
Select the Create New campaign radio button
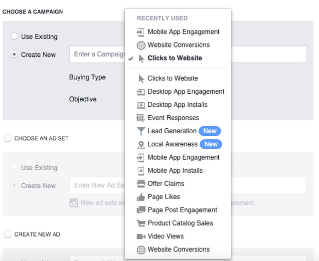pyautogui.click(x=14, y=54)
